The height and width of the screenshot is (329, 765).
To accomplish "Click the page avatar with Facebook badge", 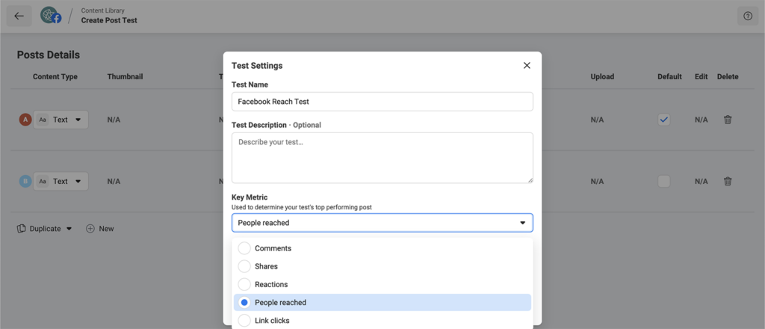I will pos(51,16).
